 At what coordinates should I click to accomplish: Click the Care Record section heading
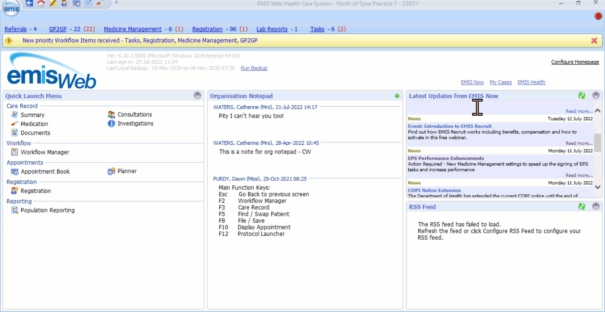22,106
